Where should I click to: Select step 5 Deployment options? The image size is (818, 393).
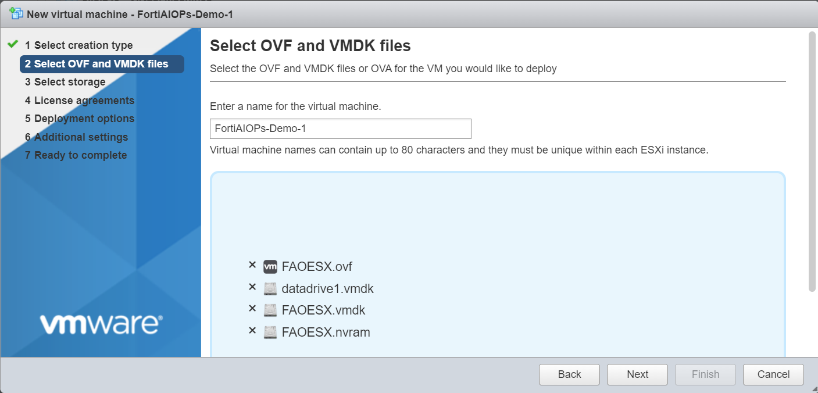[84, 119]
